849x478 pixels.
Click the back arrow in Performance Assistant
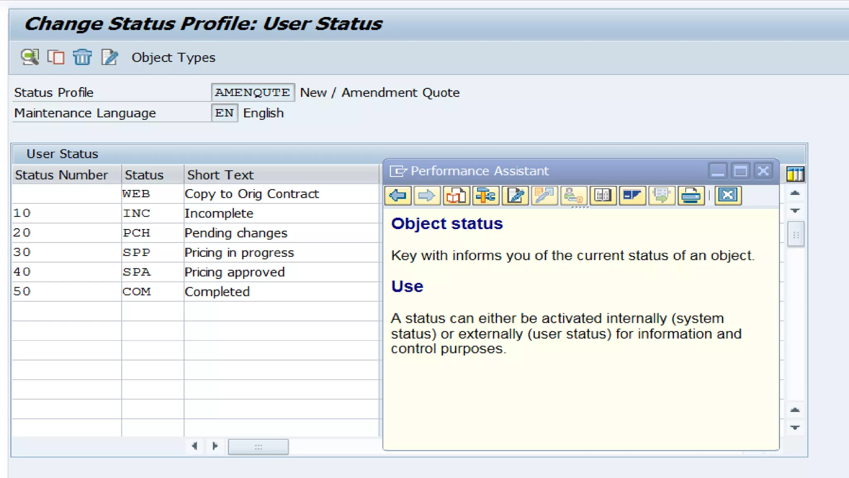pos(398,195)
